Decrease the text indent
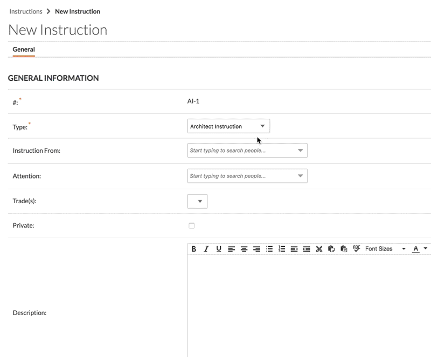The height and width of the screenshot is (357, 431). [294, 249]
